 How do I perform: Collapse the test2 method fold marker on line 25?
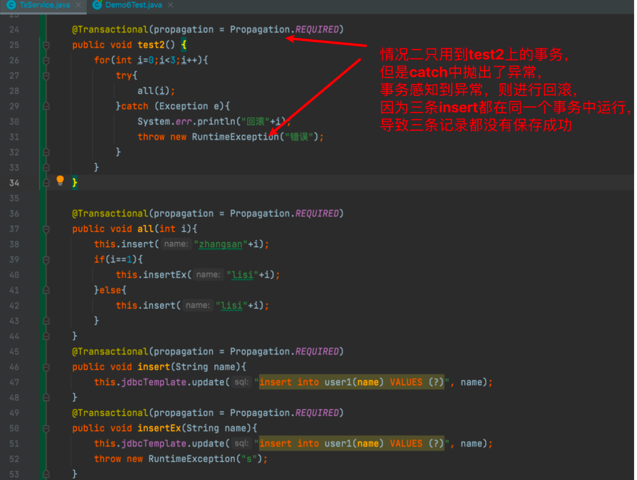[46, 45]
